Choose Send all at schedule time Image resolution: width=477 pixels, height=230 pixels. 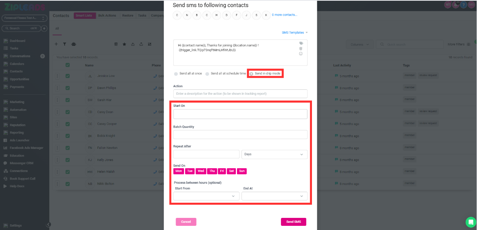[226, 74]
